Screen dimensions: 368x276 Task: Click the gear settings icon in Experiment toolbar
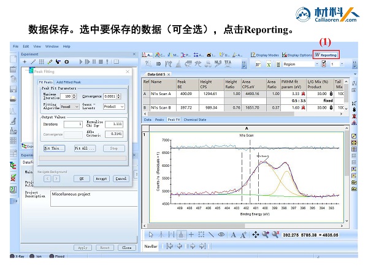(x=67, y=62)
